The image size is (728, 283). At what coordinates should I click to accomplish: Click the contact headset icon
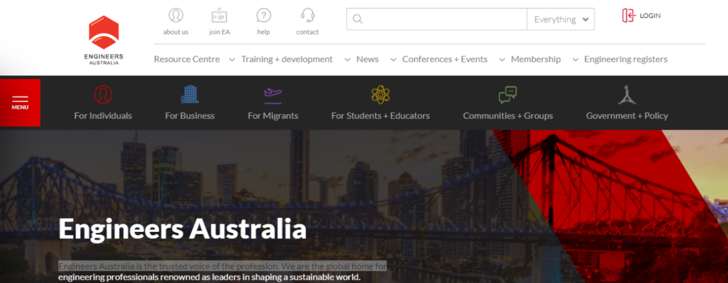tap(307, 15)
